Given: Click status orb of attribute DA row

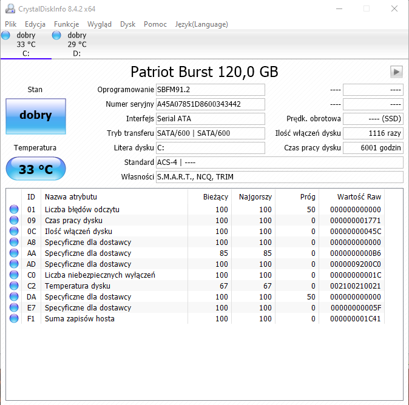Looking at the screenshot, I should coord(14,297).
